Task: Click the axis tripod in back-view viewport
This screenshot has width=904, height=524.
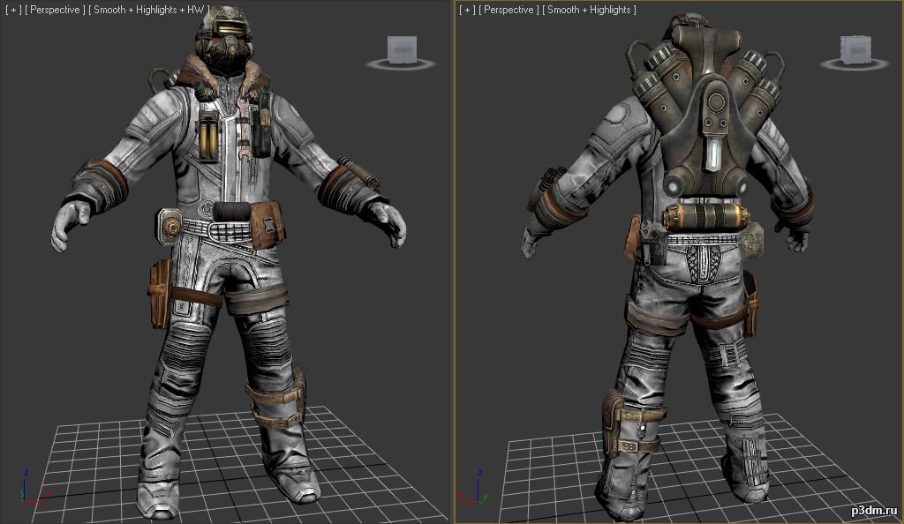Action: (474, 489)
